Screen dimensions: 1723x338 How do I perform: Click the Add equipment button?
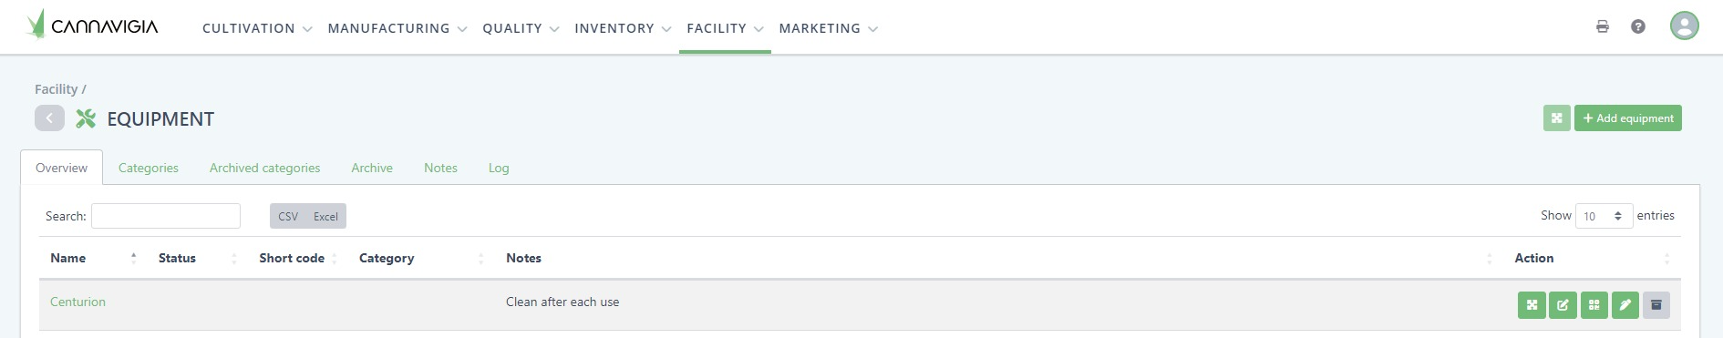pyautogui.click(x=1628, y=118)
